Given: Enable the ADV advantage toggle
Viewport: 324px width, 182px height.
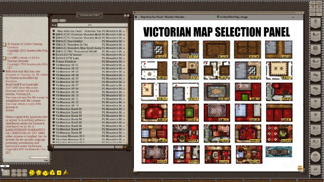Looking at the screenshot, I should click(14, 171).
